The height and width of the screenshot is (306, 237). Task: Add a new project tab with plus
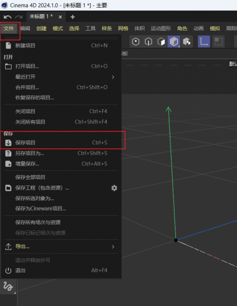[x=72, y=17]
